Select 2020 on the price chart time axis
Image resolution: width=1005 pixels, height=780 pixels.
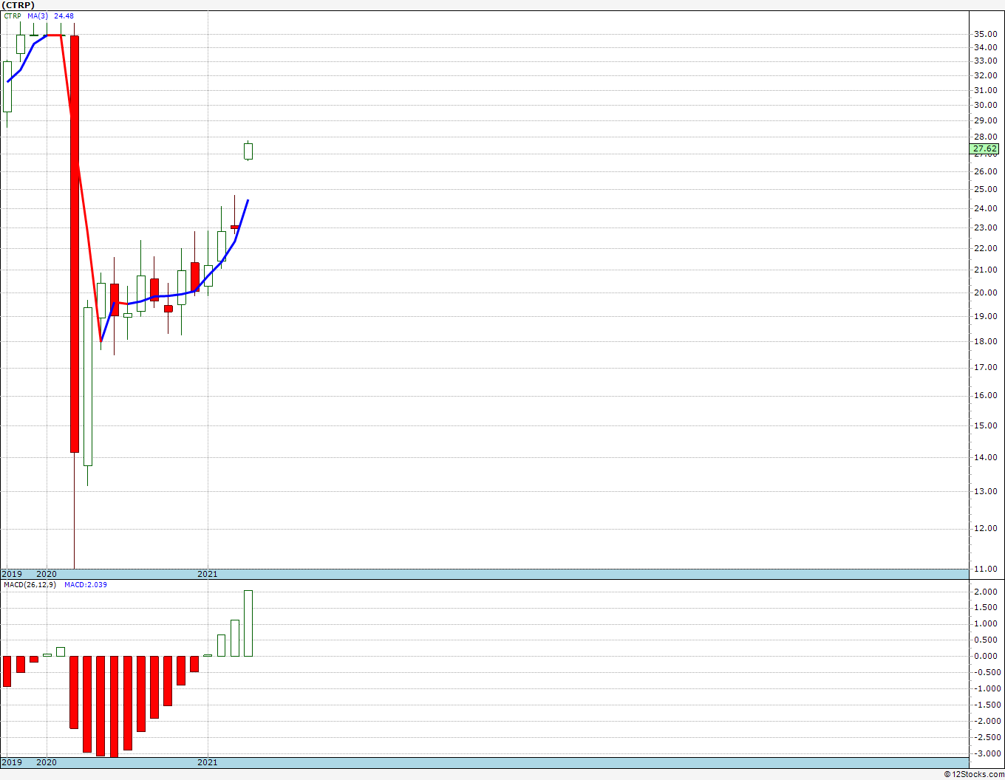coord(47,574)
